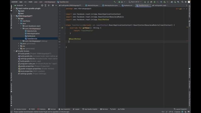The image size is (201, 113).
Task: Click the override gutter icon beside getName
Action: click(62, 28)
